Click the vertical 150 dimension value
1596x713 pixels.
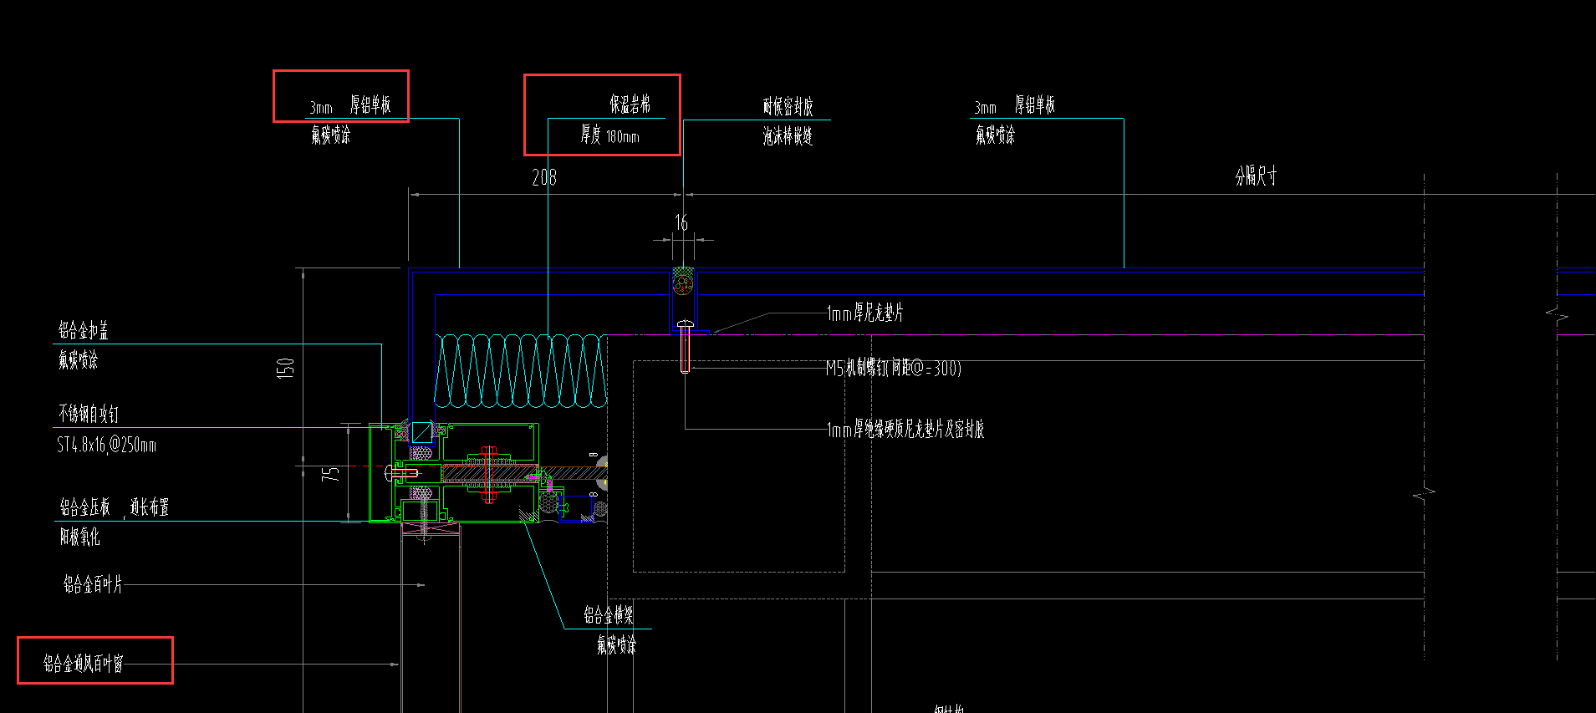coord(286,368)
